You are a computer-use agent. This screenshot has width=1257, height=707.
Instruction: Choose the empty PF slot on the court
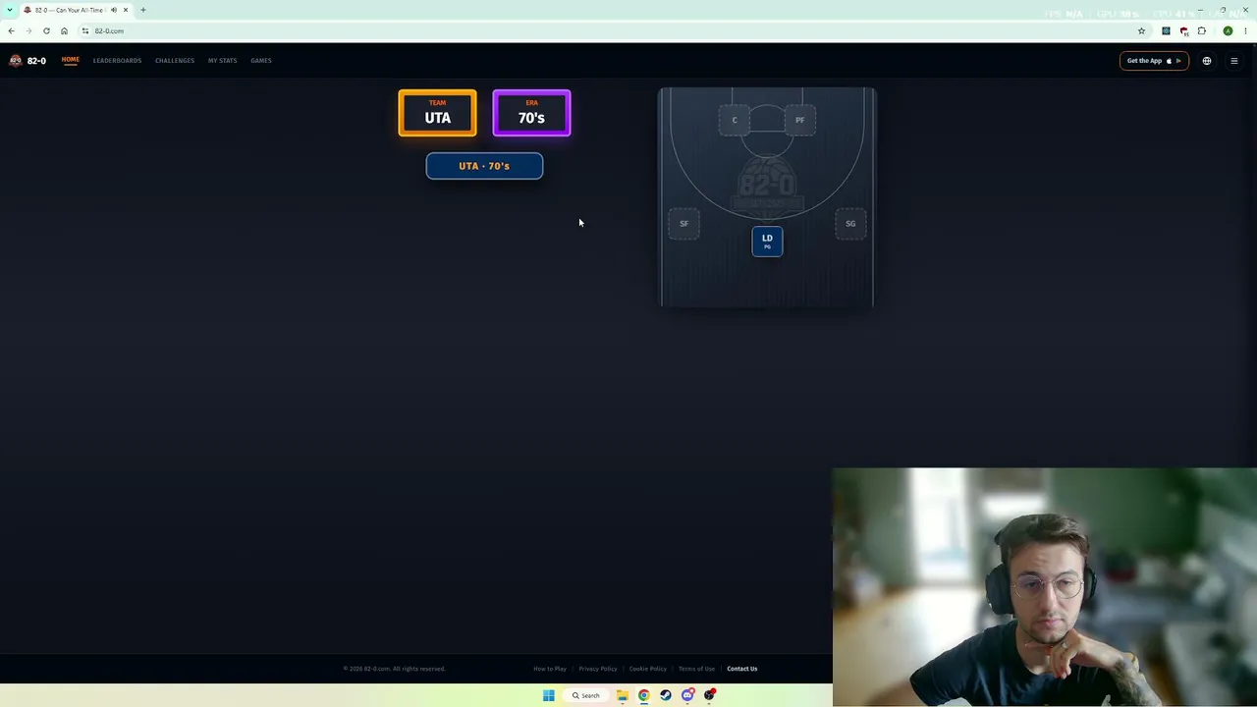[x=800, y=121]
